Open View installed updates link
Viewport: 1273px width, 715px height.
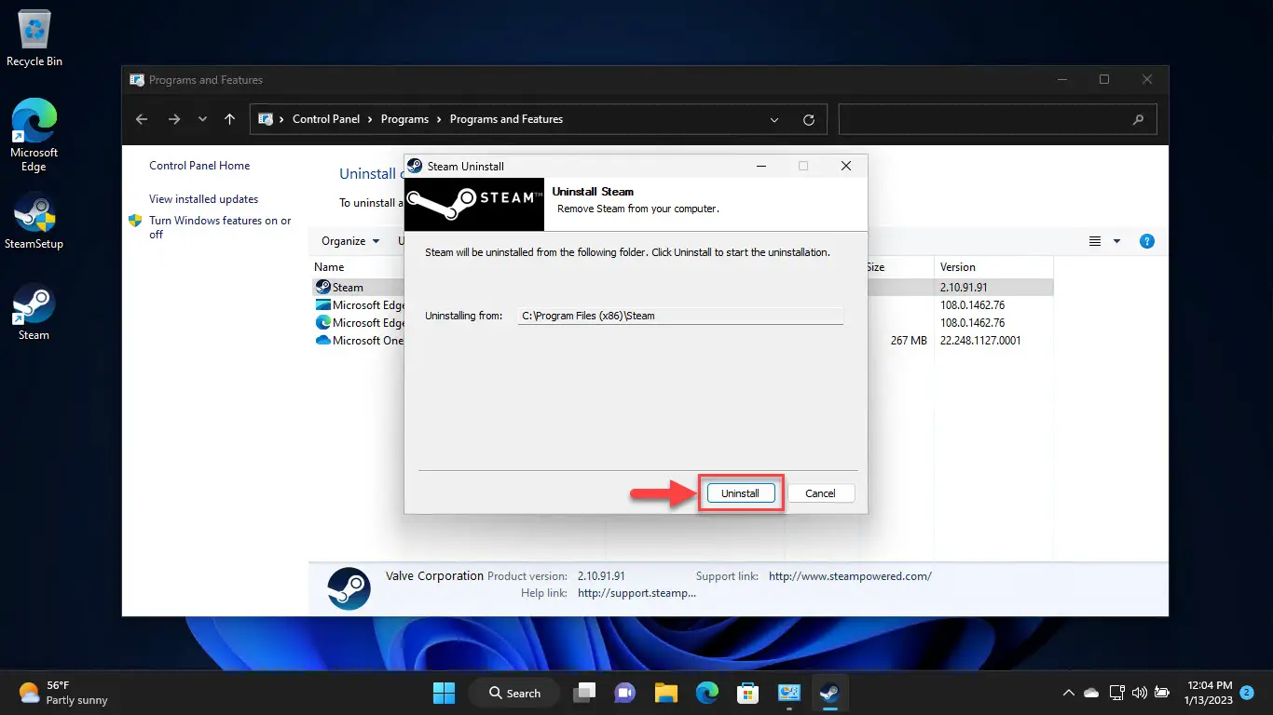[x=203, y=199]
